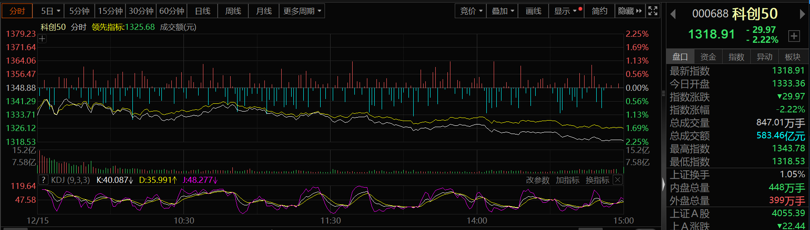Expand the 更多周期 dropdown
This screenshot has height=230, width=810.
pyautogui.click(x=302, y=11)
